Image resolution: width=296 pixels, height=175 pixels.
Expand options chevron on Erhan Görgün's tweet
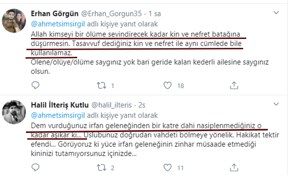(276, 13)
